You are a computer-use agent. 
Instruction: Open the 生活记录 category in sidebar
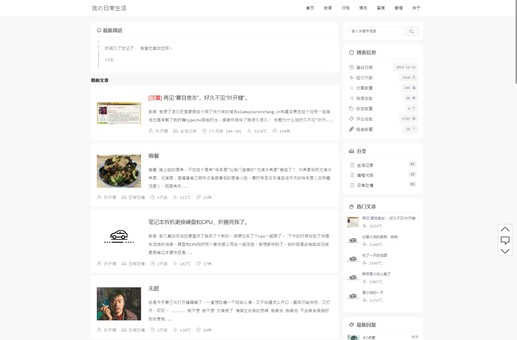365,165
